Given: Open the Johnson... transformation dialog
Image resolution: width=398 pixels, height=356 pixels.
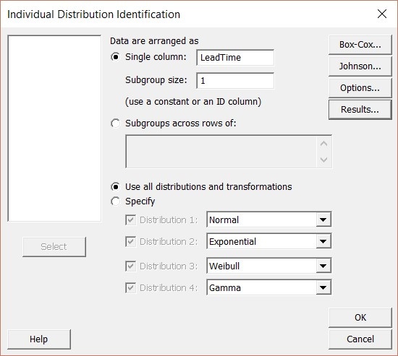Looking at the screenshot, I should coord(360,66).
